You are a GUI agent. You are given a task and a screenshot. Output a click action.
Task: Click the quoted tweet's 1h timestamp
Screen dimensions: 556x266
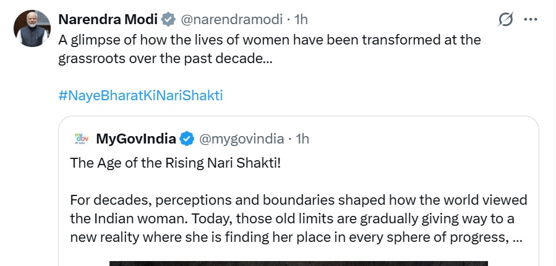(x=302, y=138)
